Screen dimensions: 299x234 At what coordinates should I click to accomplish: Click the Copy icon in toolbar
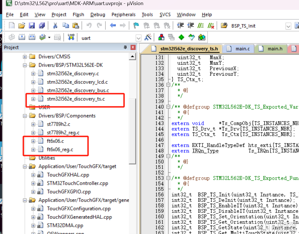click(66, 26)
